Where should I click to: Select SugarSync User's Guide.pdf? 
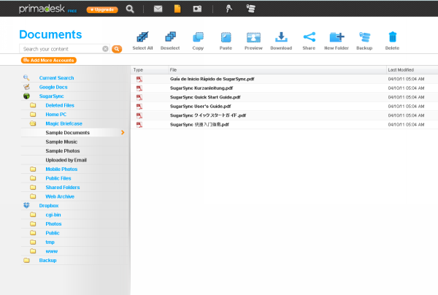click(201, 107)
